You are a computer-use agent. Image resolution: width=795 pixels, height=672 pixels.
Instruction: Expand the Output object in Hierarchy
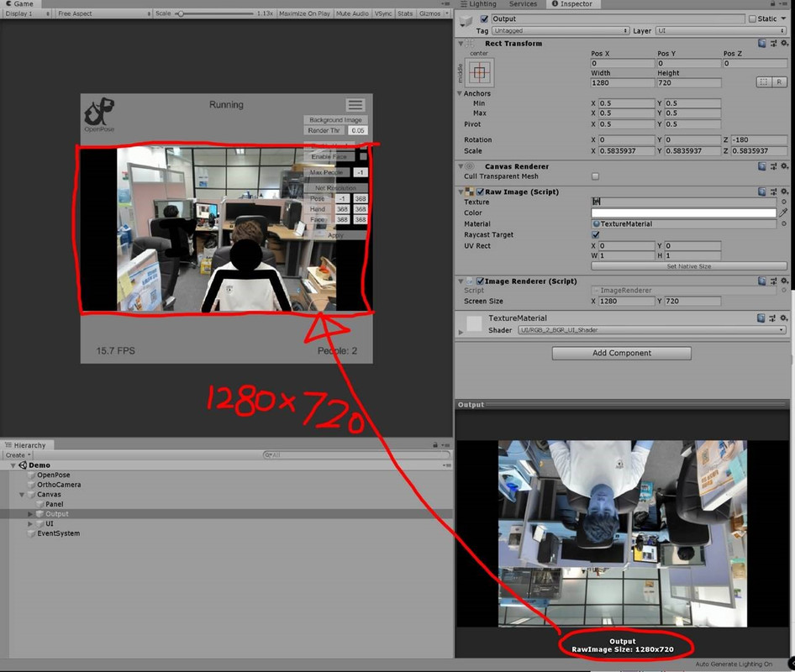(30, 514)
